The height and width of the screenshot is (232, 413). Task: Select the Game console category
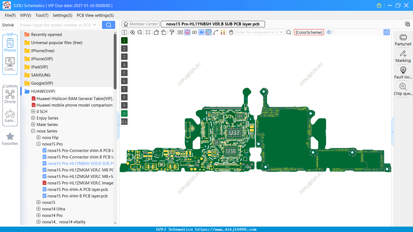[10, 116]
